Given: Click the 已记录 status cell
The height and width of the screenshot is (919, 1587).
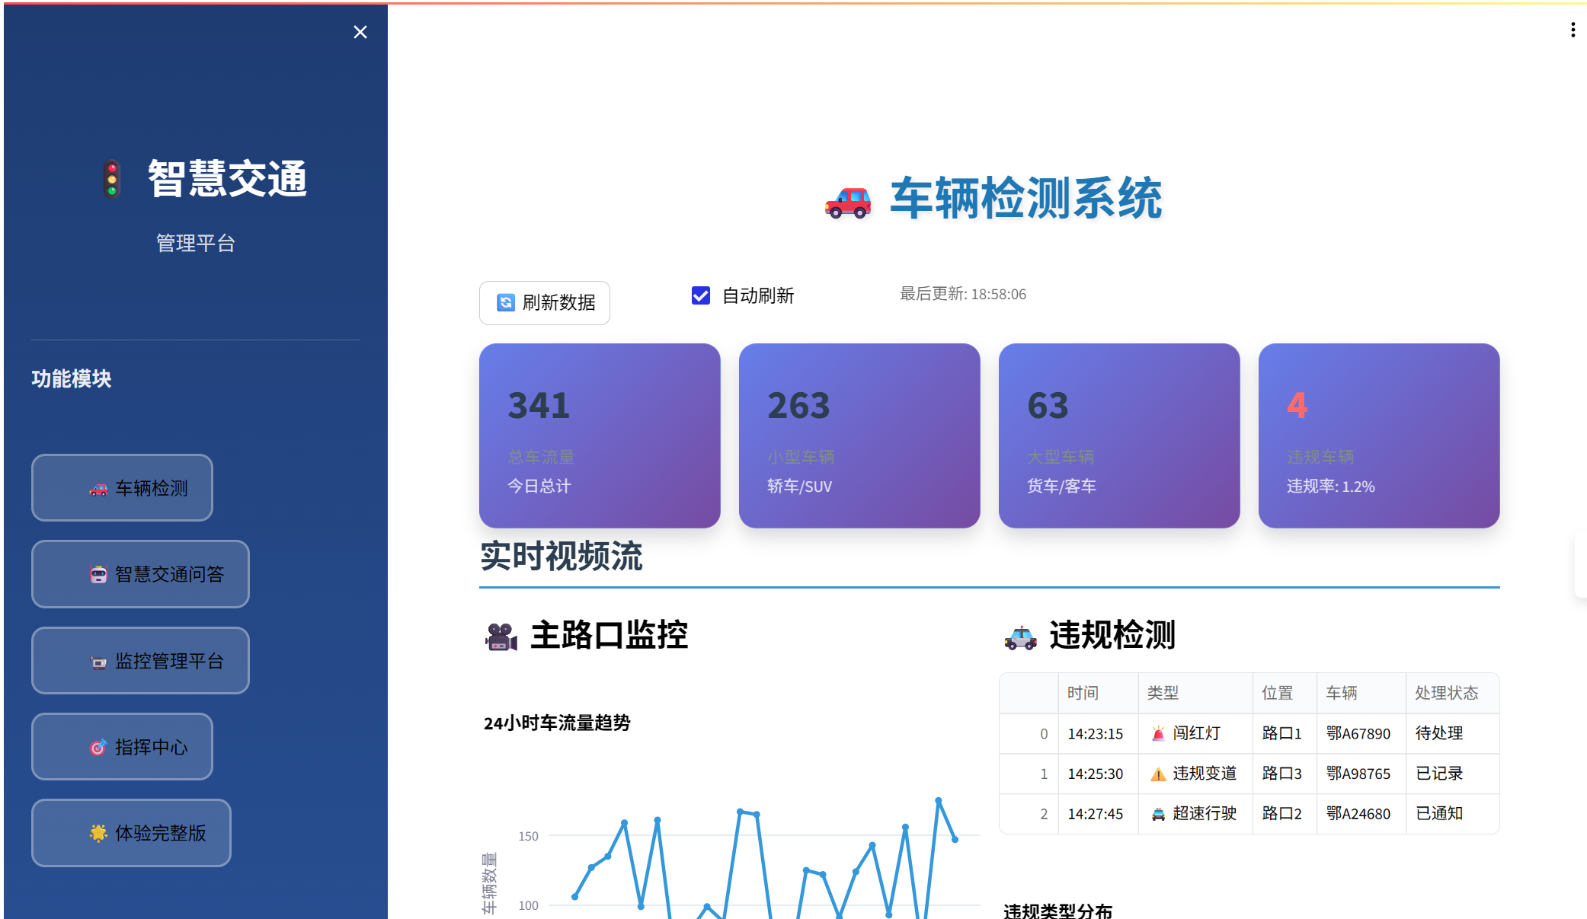Looking at the screenshot, I should coord(1452,774).
